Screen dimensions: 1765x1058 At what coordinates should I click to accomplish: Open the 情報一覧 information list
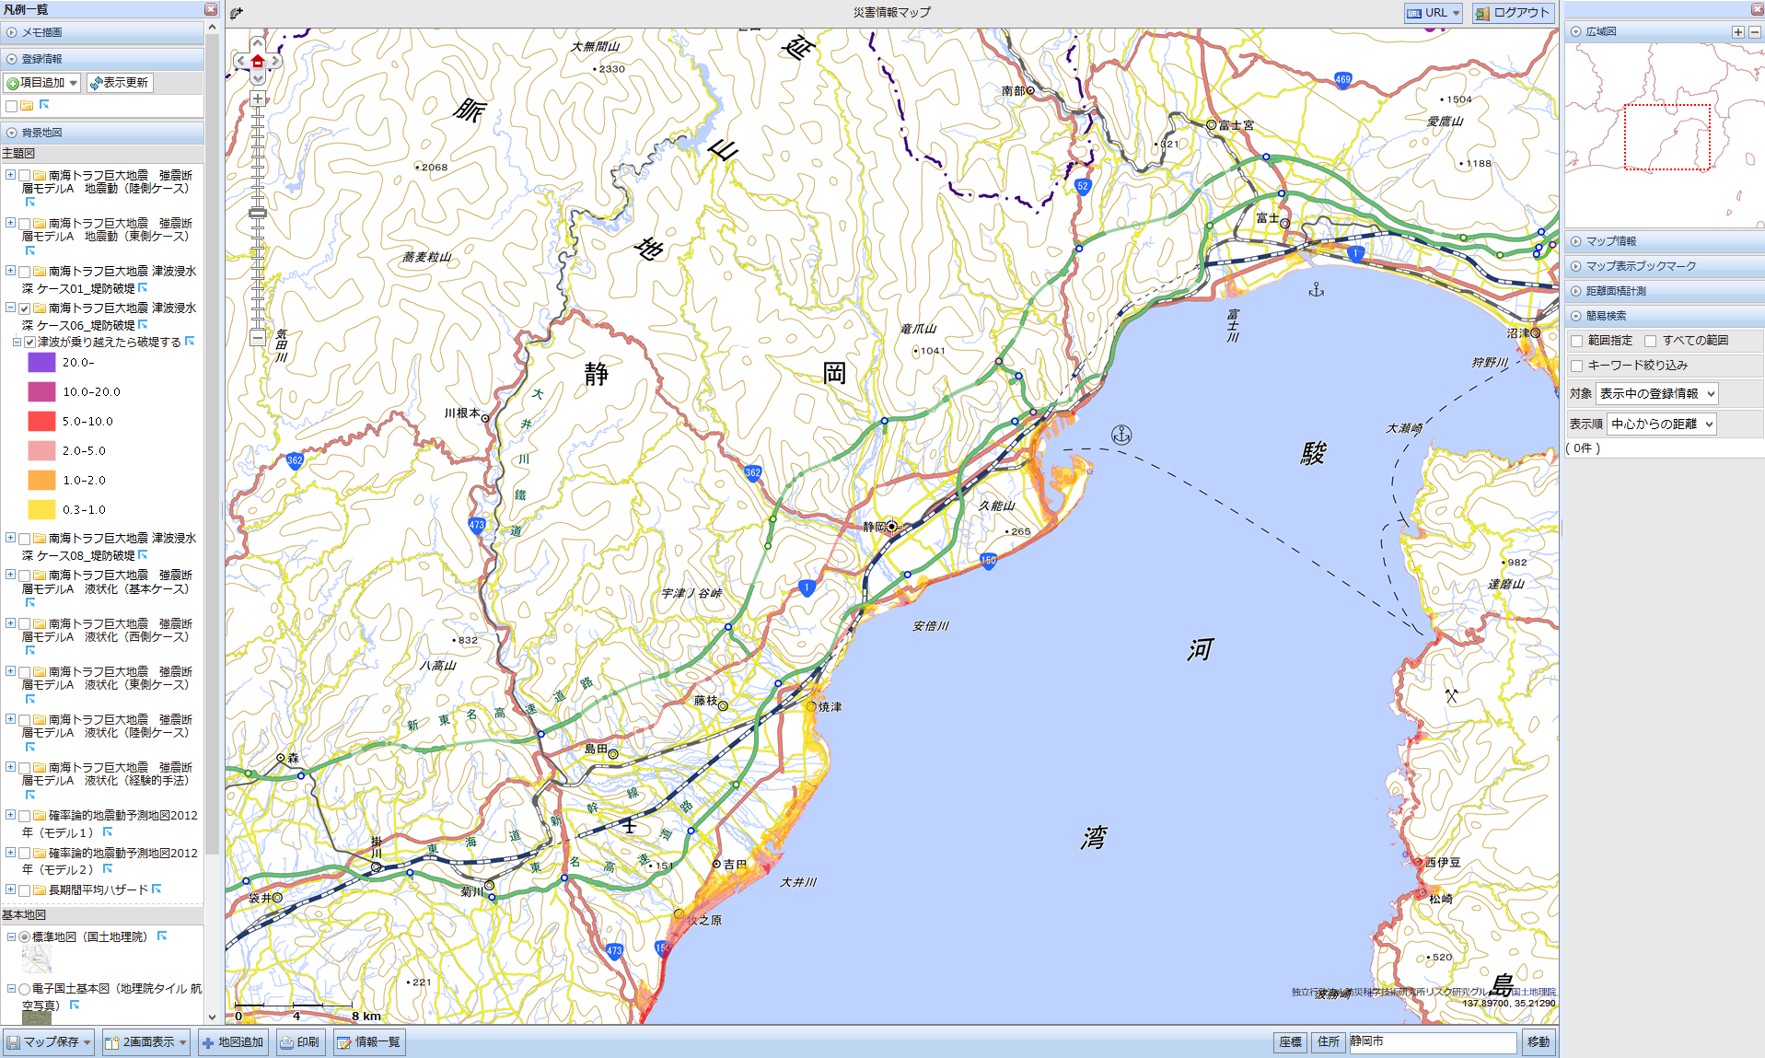(368, 1042)
